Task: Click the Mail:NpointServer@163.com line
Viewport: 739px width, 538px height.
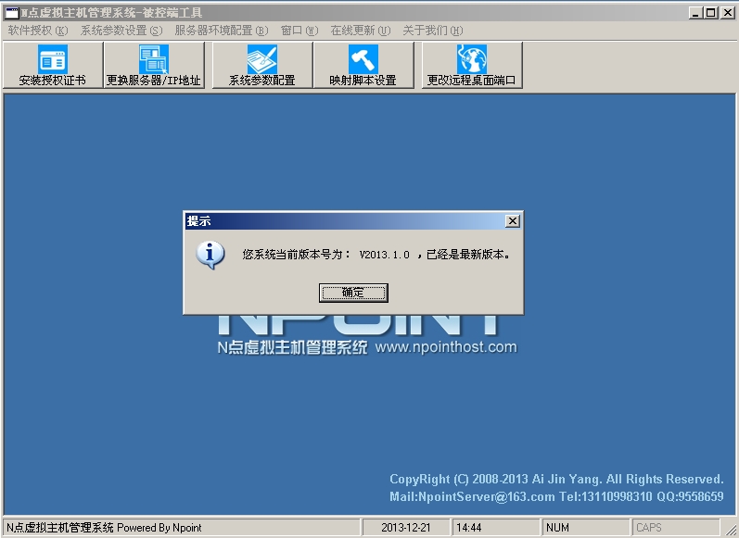Action: click(x=556, y=496)
